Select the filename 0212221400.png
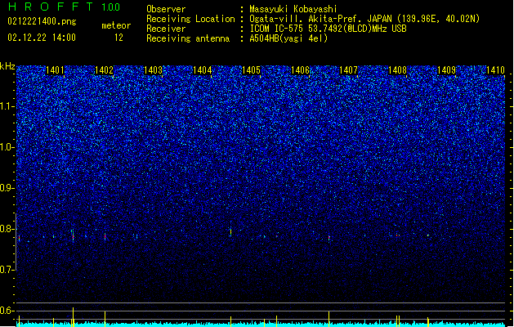The width and height of the screenshot is (514, 327). click(42, 22)
